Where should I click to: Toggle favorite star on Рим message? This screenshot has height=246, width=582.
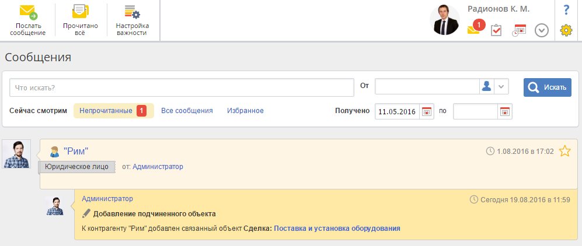(564, 152)
